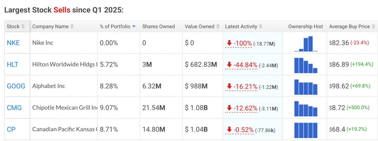The width and height of the screenshot is (378, 141).
Task: Click Nike's -100% latest activity
Action: pyautogui.click(x=239, y=43)
